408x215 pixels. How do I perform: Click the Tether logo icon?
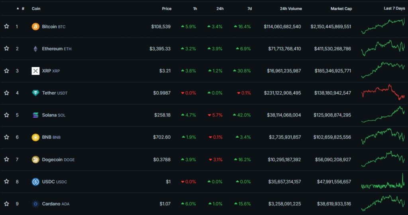(35, 93)
